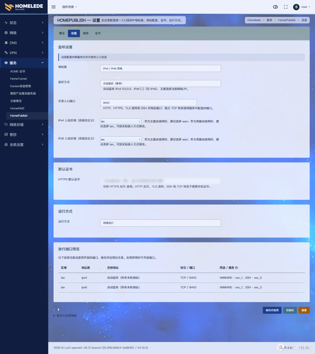Open the 固件资源 dropdown menu

tap(70, 7)
